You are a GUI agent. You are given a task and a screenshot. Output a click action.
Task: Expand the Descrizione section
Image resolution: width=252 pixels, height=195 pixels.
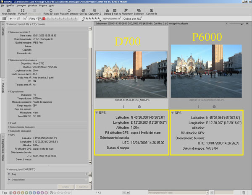[9, 179]
